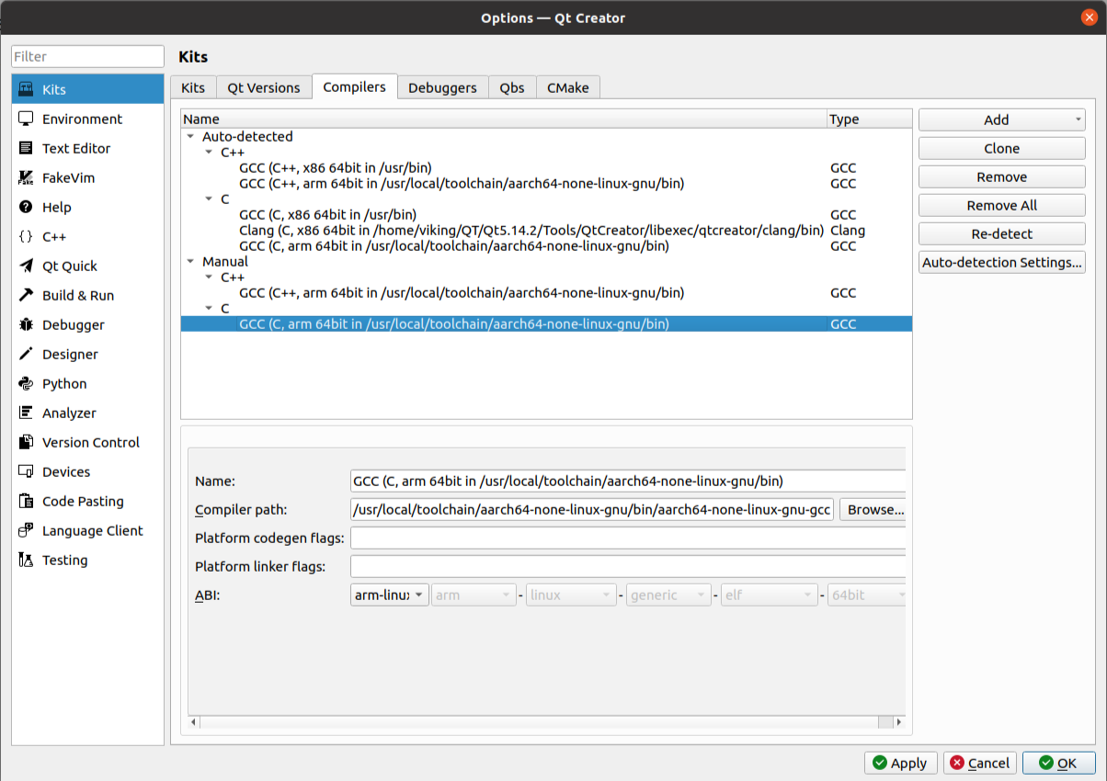Open the Code Pasting clipboard icon
1107x781 pixels.
pos(26,501)
